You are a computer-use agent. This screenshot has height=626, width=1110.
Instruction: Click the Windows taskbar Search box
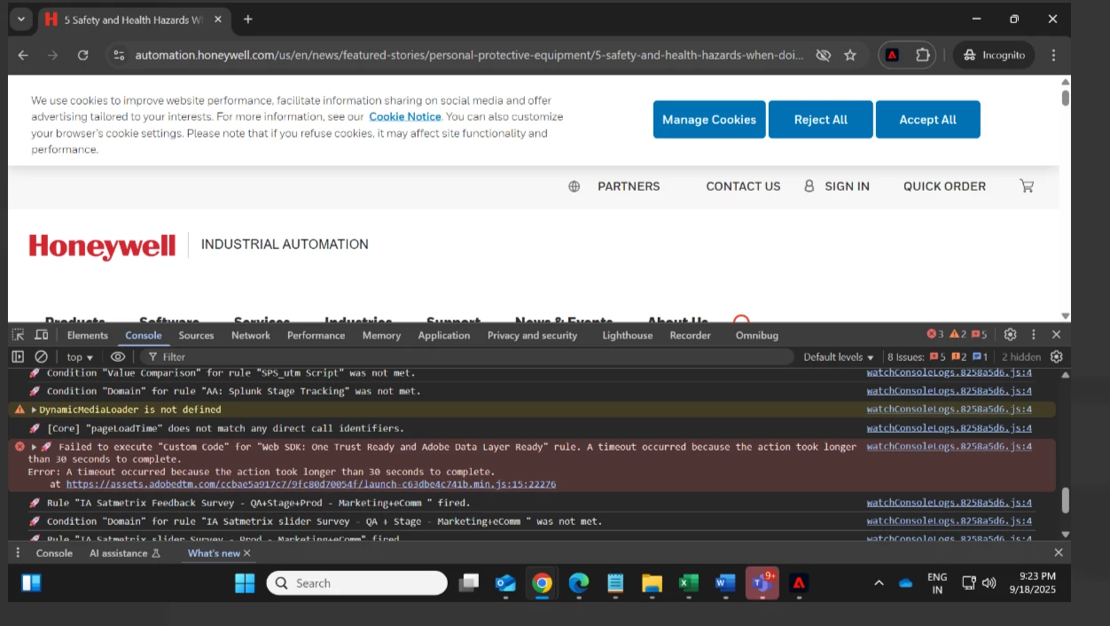tap(356, 583)
